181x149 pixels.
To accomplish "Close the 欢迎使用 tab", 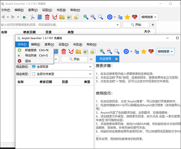I will (116, 59).
